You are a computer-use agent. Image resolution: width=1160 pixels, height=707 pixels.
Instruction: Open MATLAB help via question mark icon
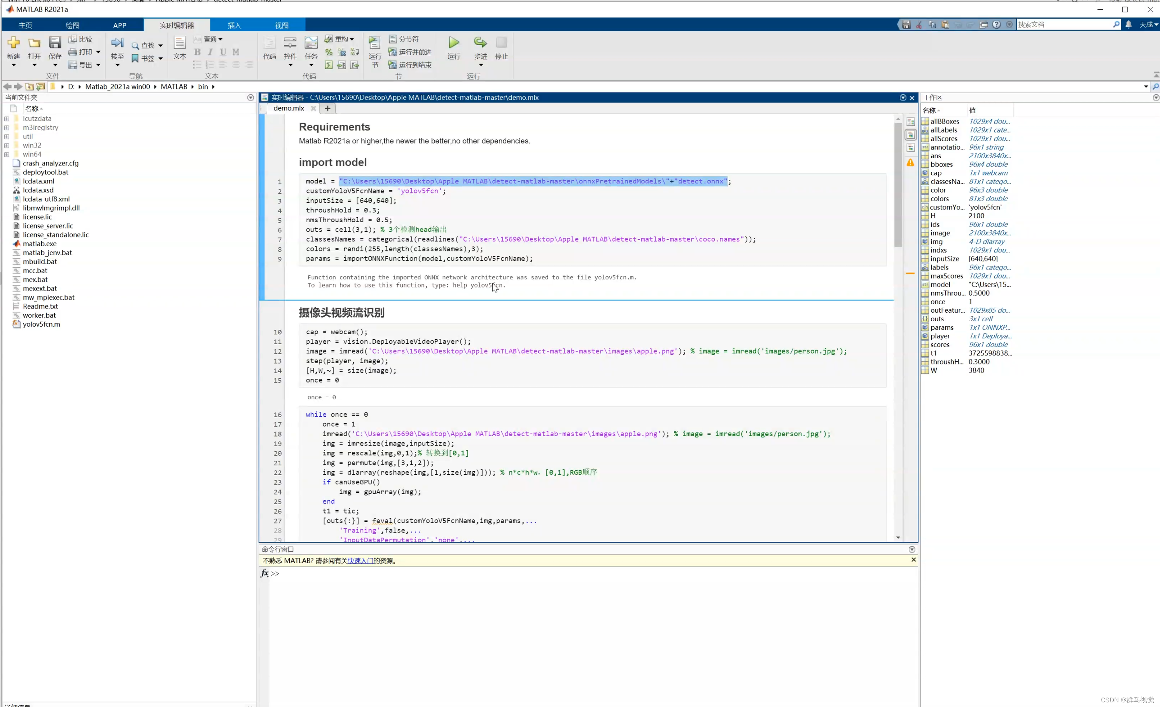997,24
